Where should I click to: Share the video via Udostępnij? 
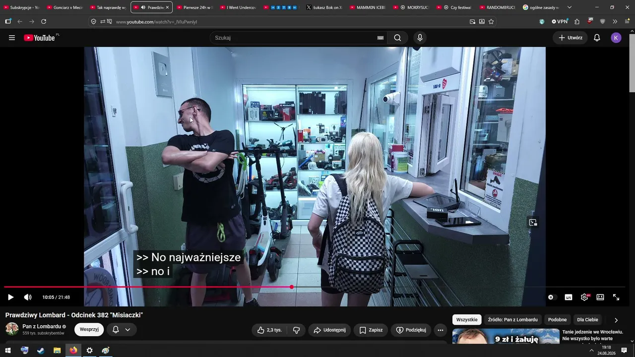click(x=330, y=330)
